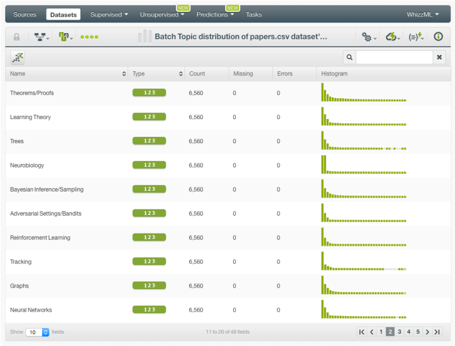455x346 pixels.
Task: Jump to the last page of fields
Action: [x=437, y=332]
